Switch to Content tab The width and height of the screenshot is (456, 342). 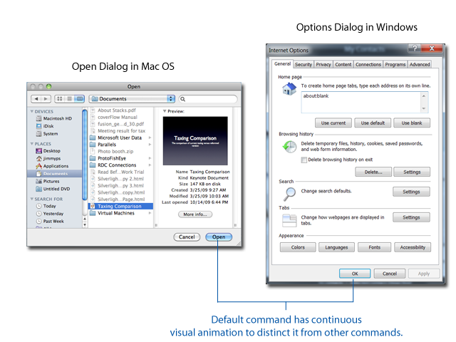343,65
